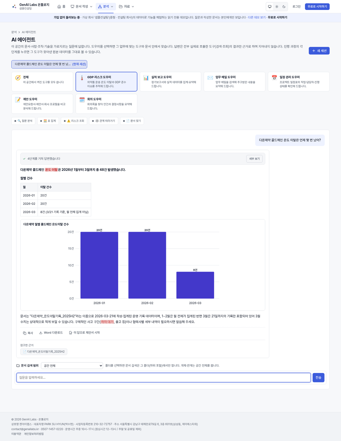Select the light mode sun icon
This screenshot has width=341, height=441.
(x=277, y=7)
